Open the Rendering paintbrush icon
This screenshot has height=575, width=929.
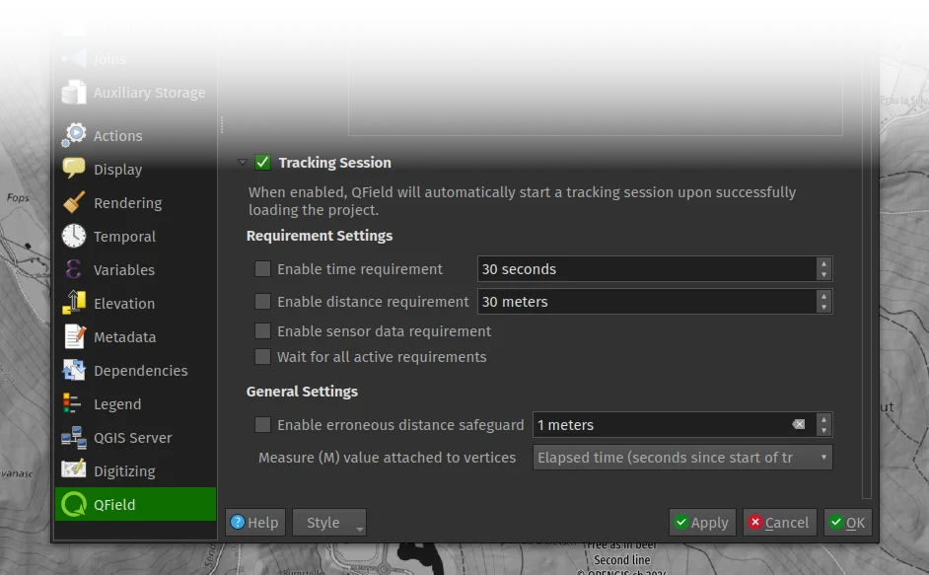(x=74, y=203)
